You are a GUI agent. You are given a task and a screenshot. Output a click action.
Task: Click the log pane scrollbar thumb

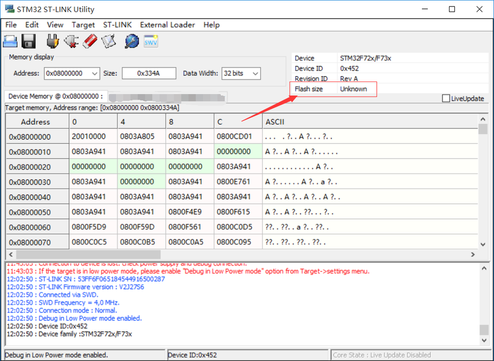484,330
